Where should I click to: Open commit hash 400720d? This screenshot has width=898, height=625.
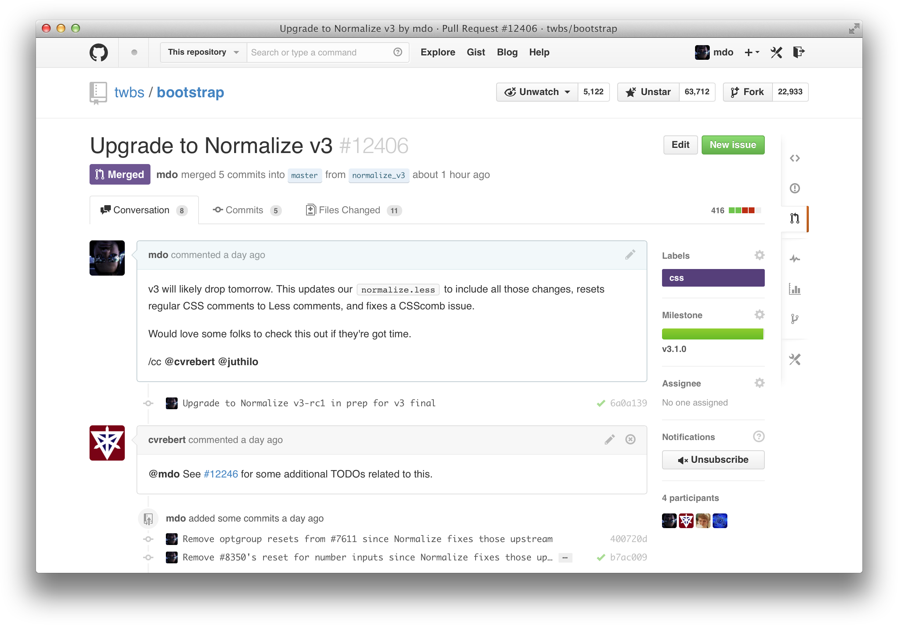click(x=628, y=539)
